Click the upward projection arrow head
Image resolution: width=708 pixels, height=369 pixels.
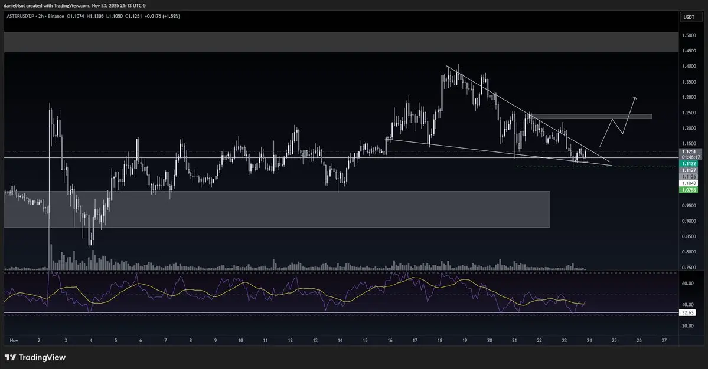tap(635, 97)
